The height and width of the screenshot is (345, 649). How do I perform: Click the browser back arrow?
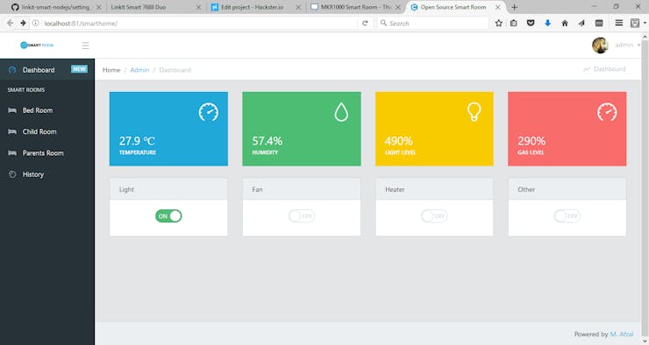(11, 23)
